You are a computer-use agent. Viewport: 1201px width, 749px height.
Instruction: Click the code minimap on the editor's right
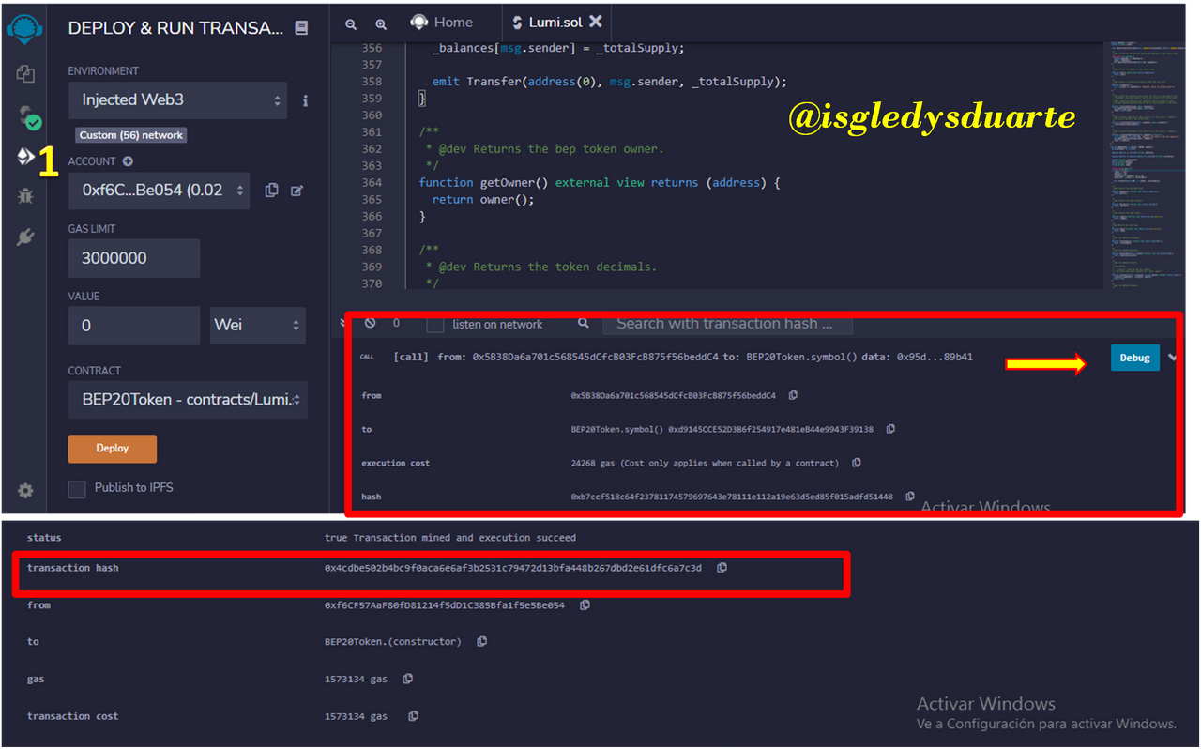[x=1147, y=164]
